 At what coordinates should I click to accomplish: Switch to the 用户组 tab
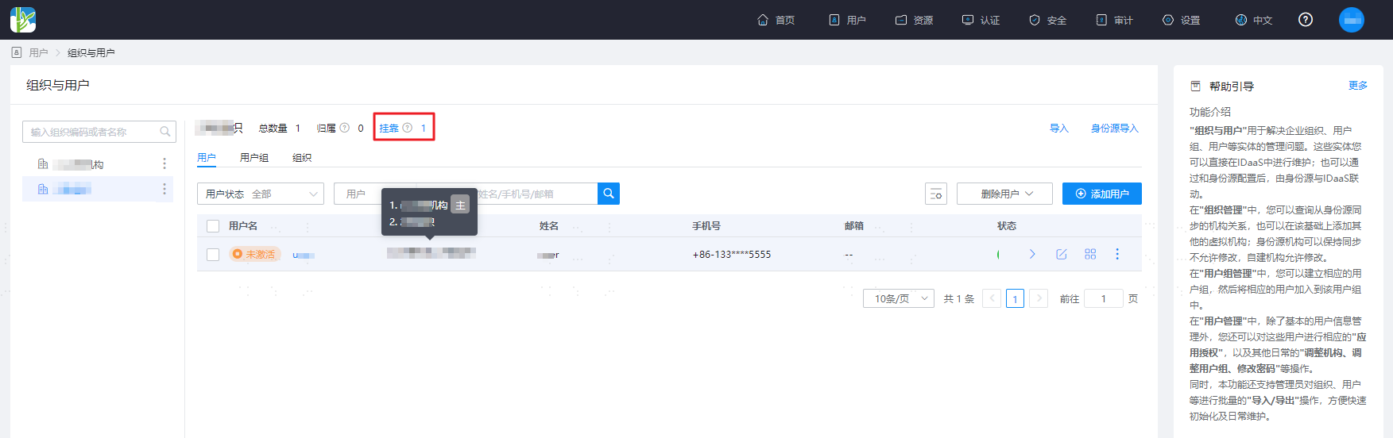point(254,158)
